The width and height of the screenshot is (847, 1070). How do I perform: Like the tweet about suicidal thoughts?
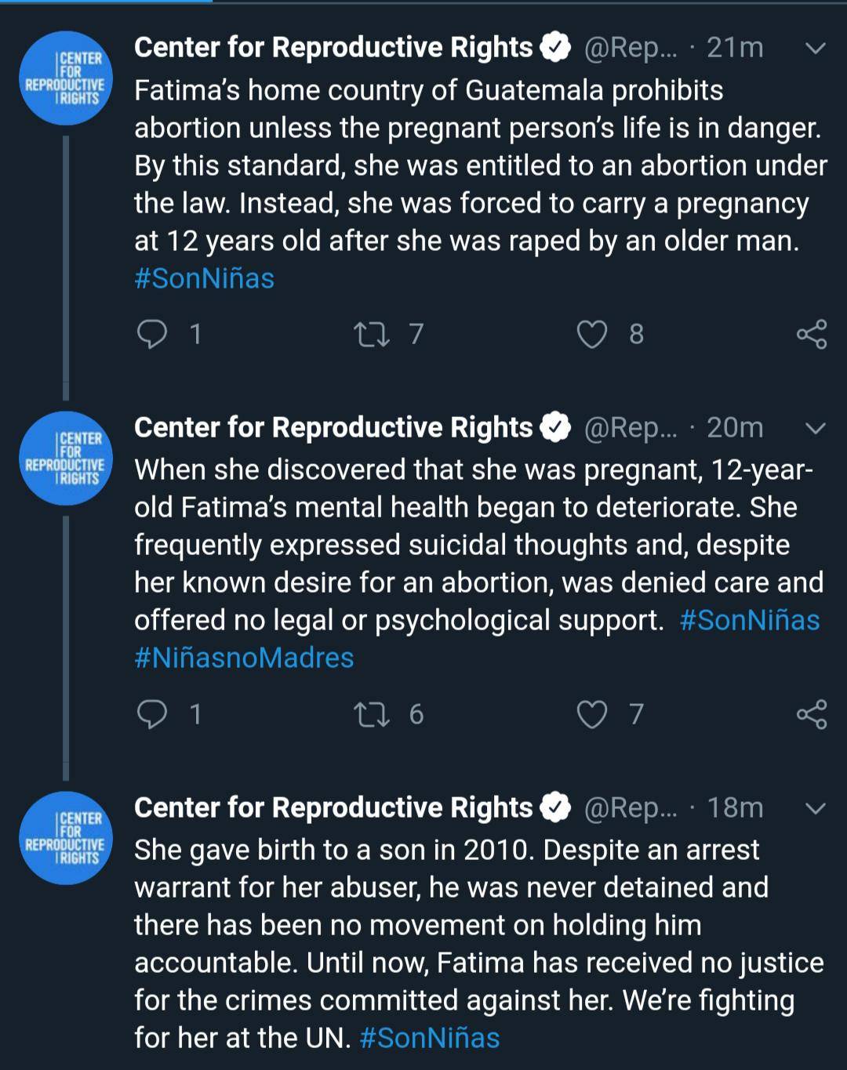[x=592, y=715]
